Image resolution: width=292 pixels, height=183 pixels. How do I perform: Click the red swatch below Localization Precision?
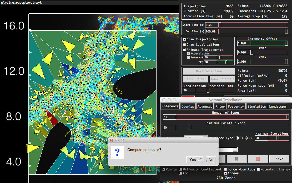[188, 97]
